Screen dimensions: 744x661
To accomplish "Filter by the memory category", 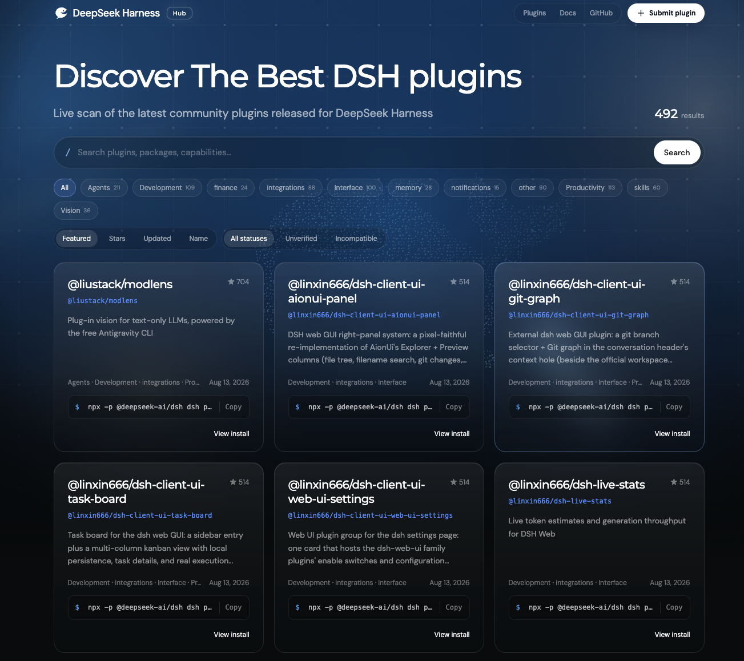I will (413, 188).
